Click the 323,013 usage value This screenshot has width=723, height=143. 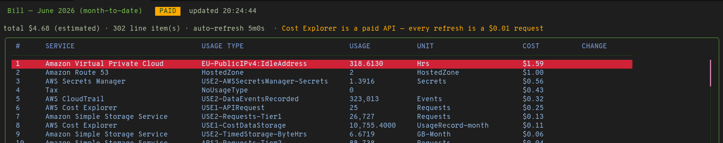[364, 99]
